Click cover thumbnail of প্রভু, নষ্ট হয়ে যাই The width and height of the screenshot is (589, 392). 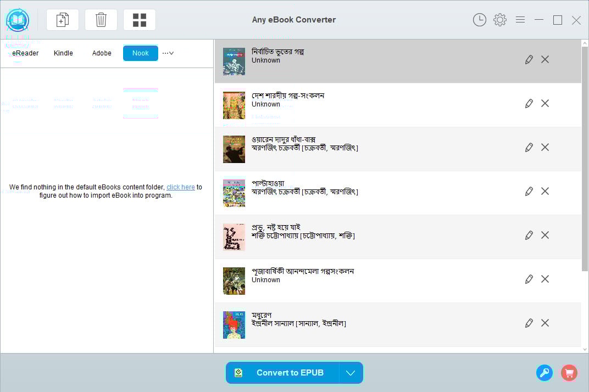(x=234, y=237)
